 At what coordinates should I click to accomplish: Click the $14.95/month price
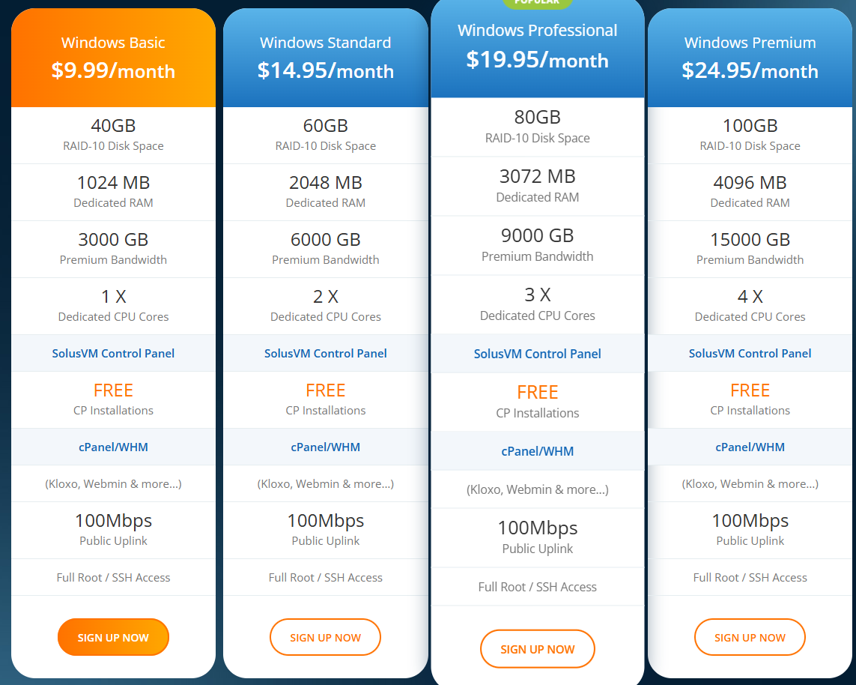[x=325, y=70]
